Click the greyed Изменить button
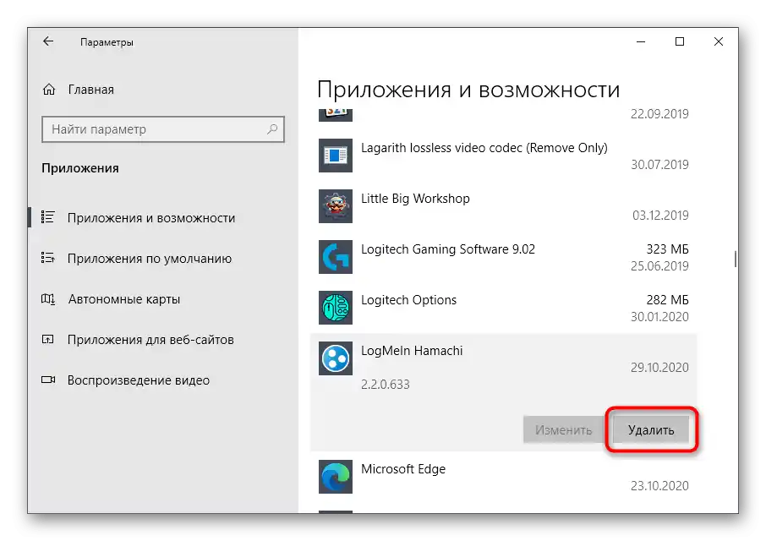766x541 pixels. (563, 429)
